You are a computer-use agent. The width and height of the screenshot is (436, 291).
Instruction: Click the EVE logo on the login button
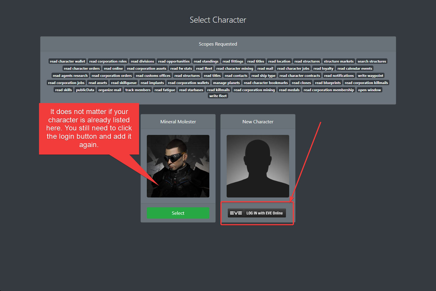pos(236,213)
